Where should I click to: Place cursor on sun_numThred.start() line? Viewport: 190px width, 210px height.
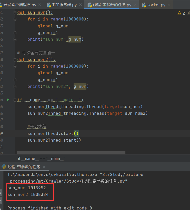(x=53, y=133)
